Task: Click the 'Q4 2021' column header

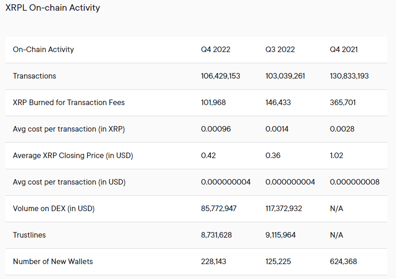Action: pos(344,49)
